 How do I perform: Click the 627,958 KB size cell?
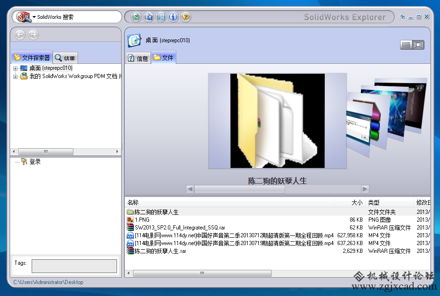(x=350, y=235)
